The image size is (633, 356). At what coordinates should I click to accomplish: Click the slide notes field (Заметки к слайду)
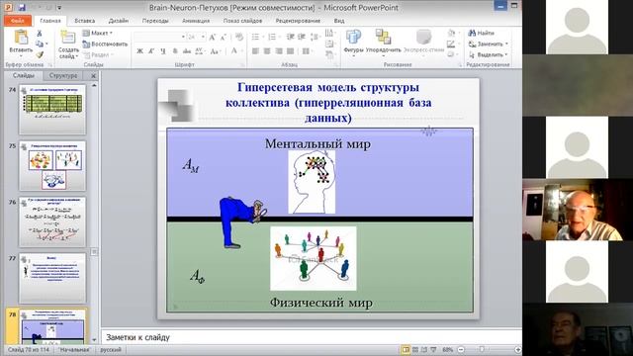click(x=312, y=337)
